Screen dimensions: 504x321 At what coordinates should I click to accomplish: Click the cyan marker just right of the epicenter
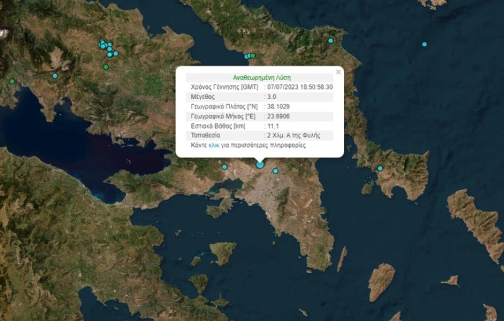coord(275,171)
